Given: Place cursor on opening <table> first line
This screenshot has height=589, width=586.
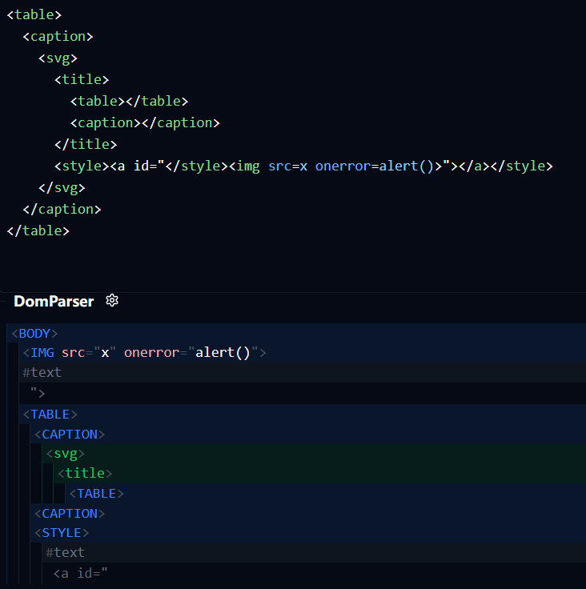Looking at the screenshot, I should click(x=34, y=14).
